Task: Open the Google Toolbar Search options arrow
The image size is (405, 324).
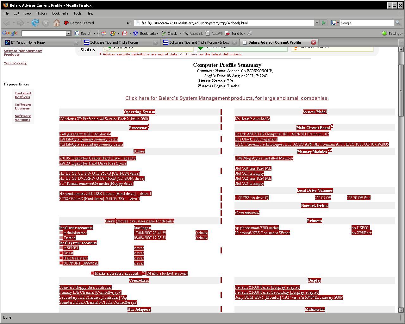Action: [x=94, y=33]
